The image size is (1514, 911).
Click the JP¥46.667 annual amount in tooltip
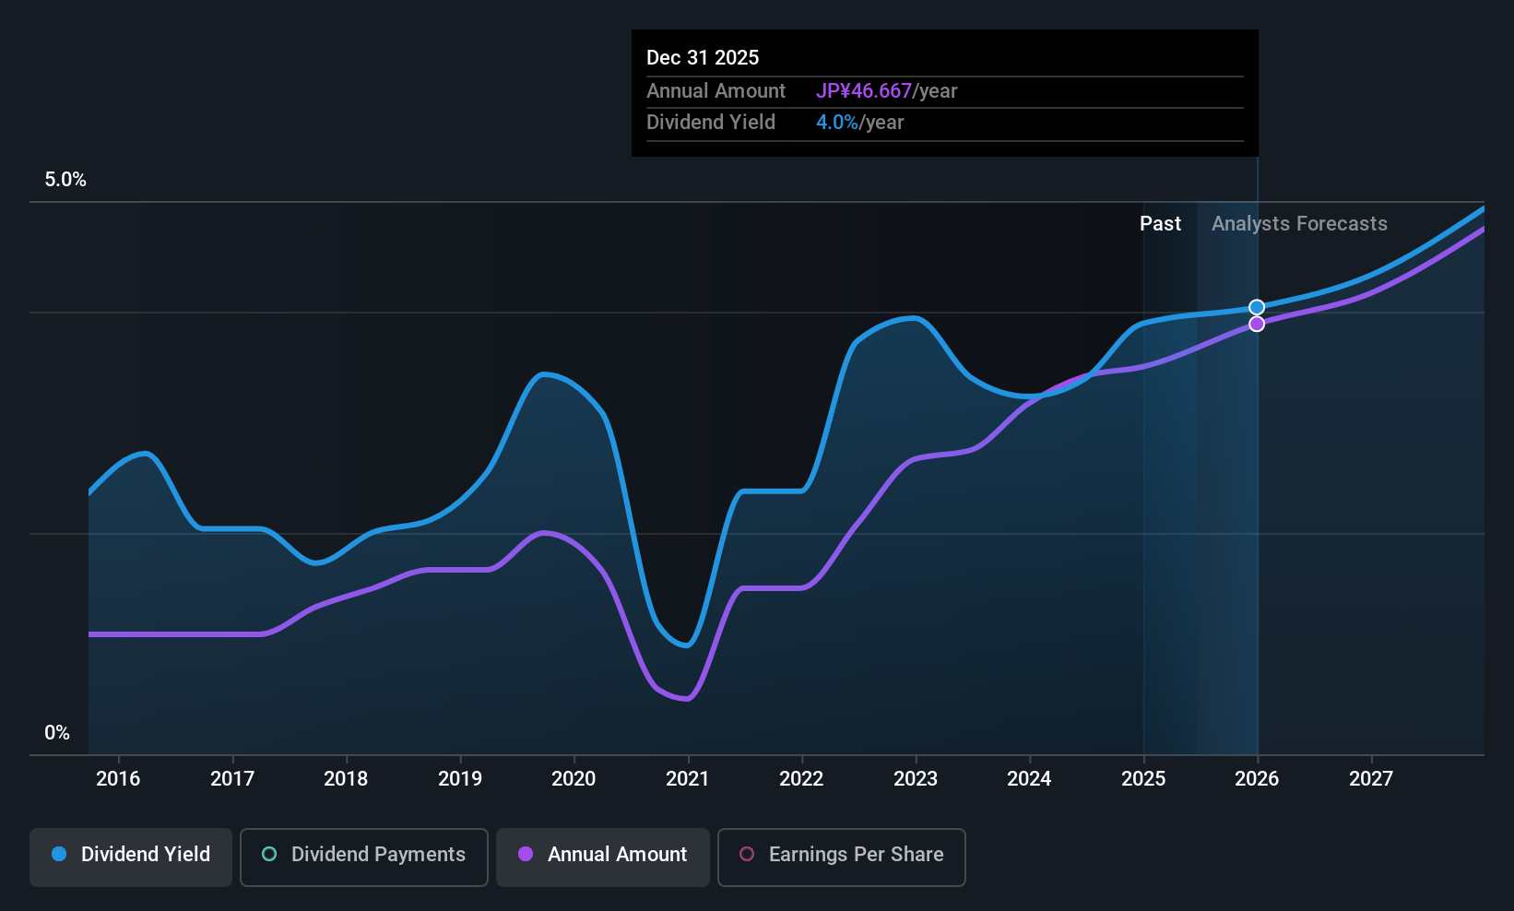(863, 91)
